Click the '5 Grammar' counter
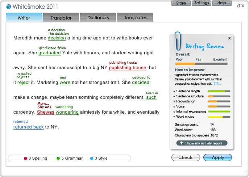 coord(72,158)
